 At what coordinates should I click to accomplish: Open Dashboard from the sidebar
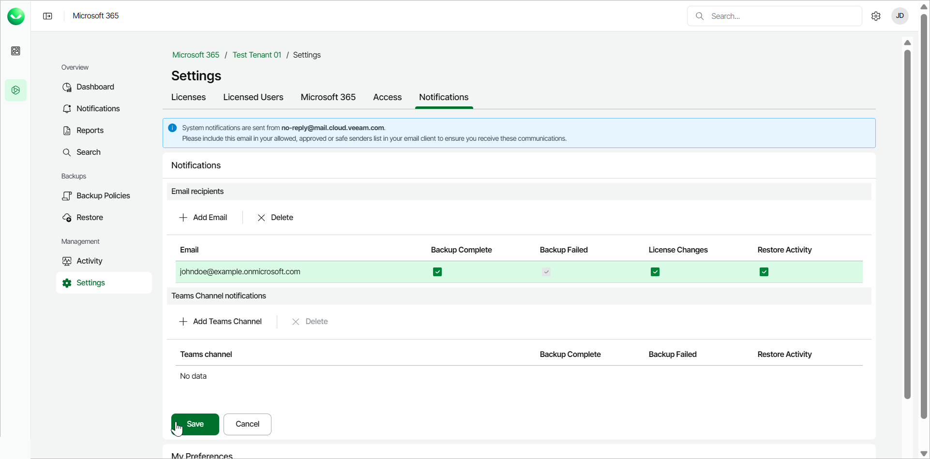pyautogui.click(x=95, y=87)
